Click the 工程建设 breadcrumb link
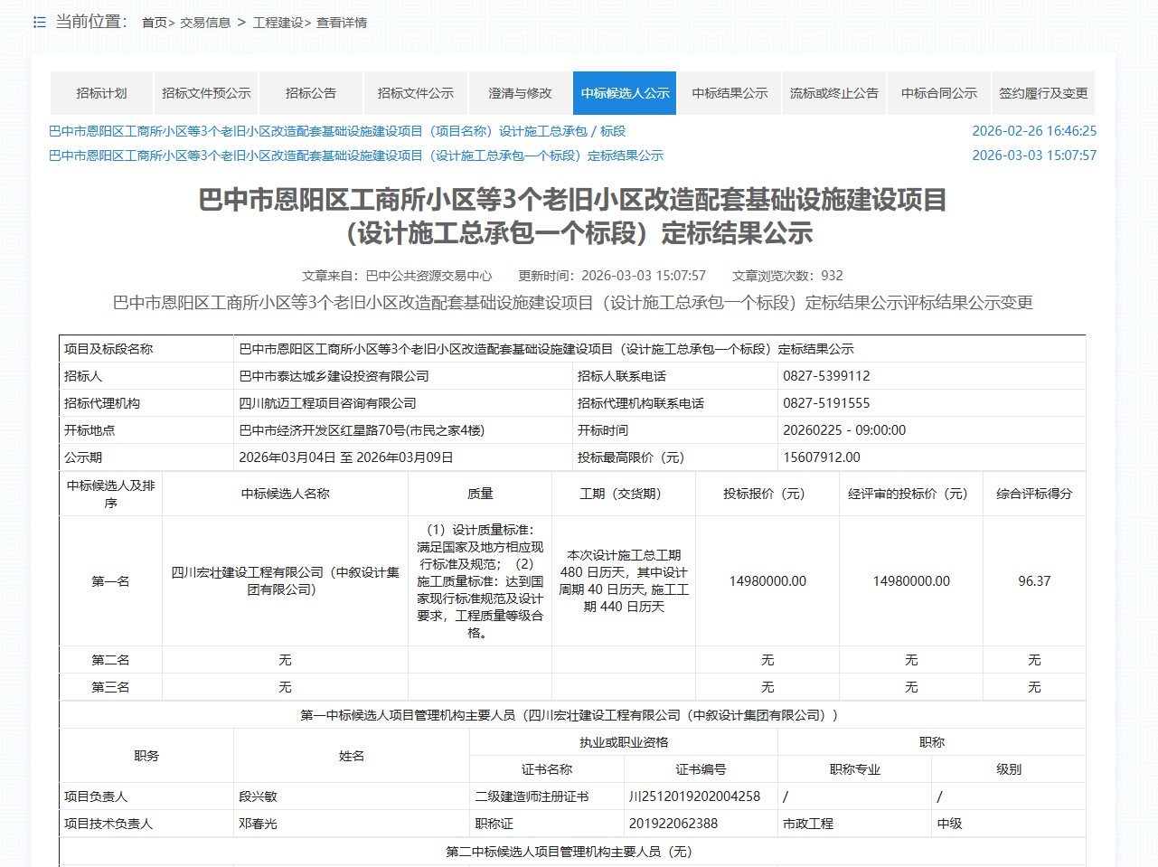The width and height of the screenshot is (1158, 867). (278, 23)
